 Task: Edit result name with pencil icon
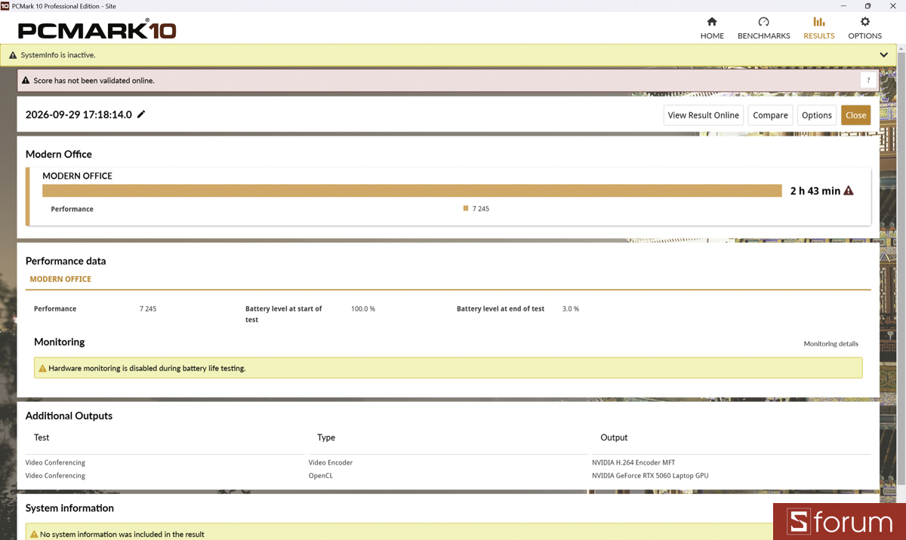click(141, 115)
